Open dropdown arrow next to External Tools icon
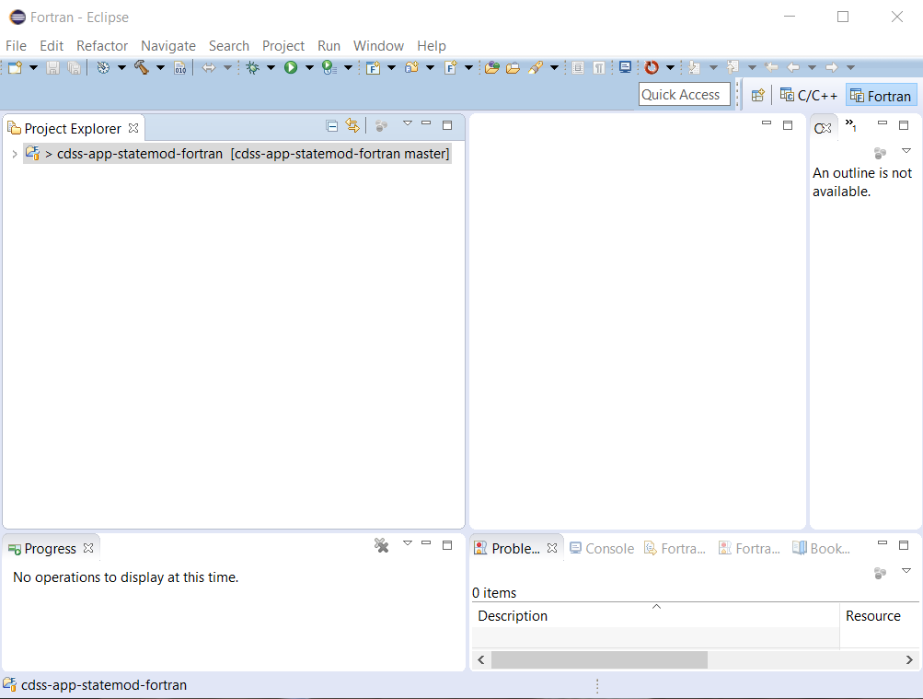 tap(348, 68)
